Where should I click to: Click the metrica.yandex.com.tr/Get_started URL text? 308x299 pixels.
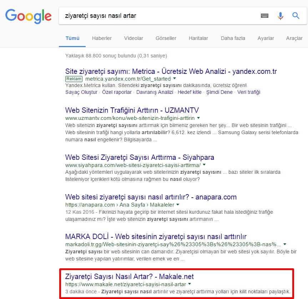128,79
